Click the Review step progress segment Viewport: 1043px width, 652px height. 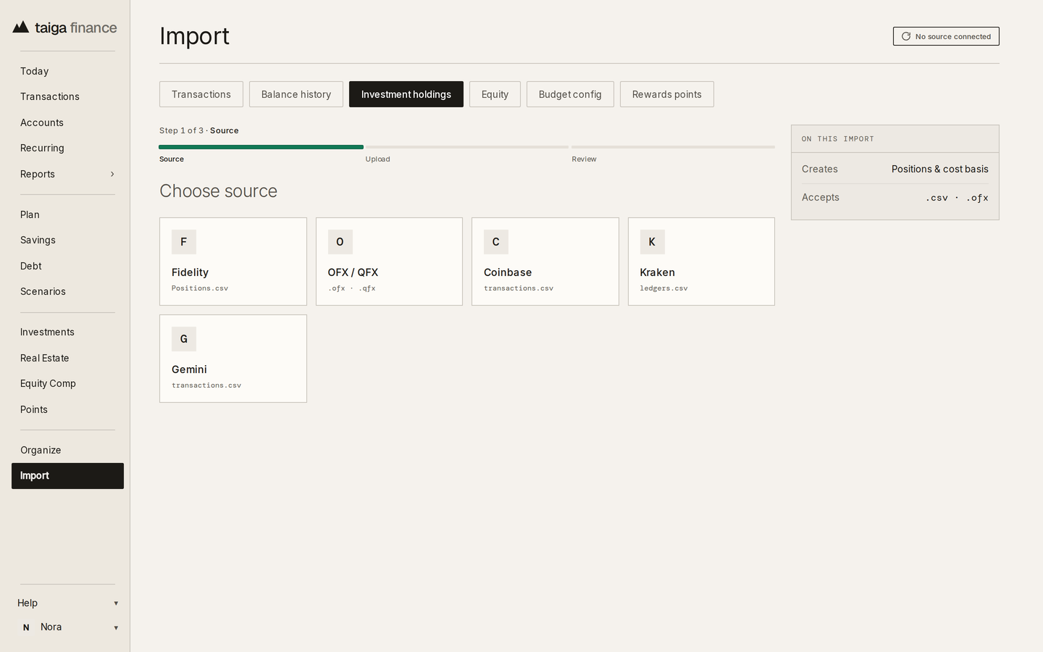[673, 147]
